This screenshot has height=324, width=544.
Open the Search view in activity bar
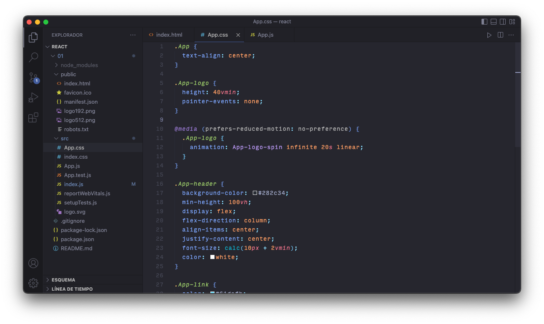coord(33,57)
